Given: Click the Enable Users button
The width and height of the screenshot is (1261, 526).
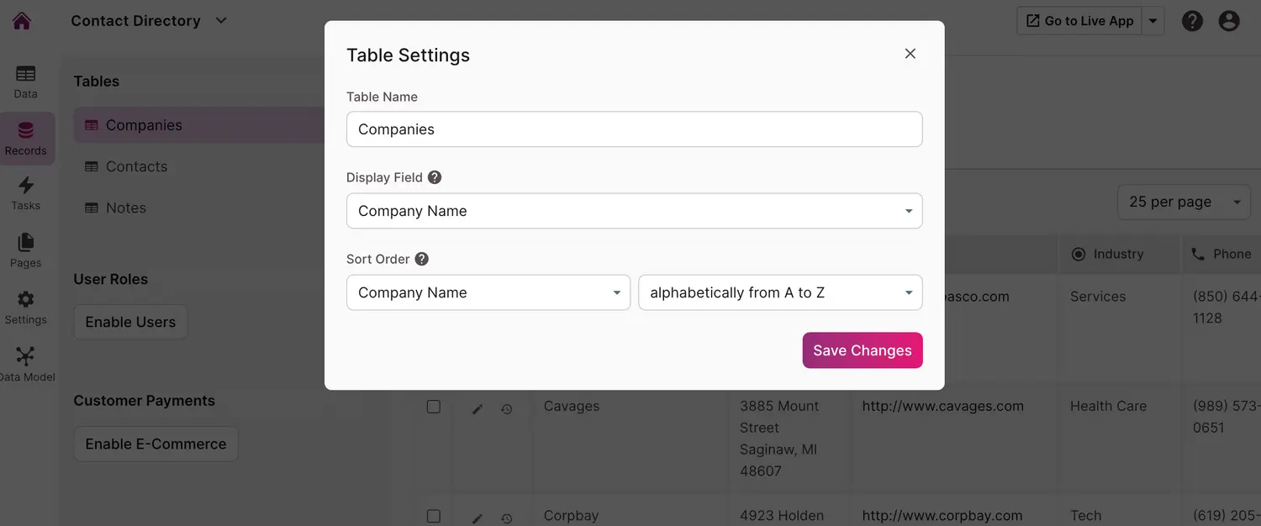Looking at the screenshot, I should [130, 322].
